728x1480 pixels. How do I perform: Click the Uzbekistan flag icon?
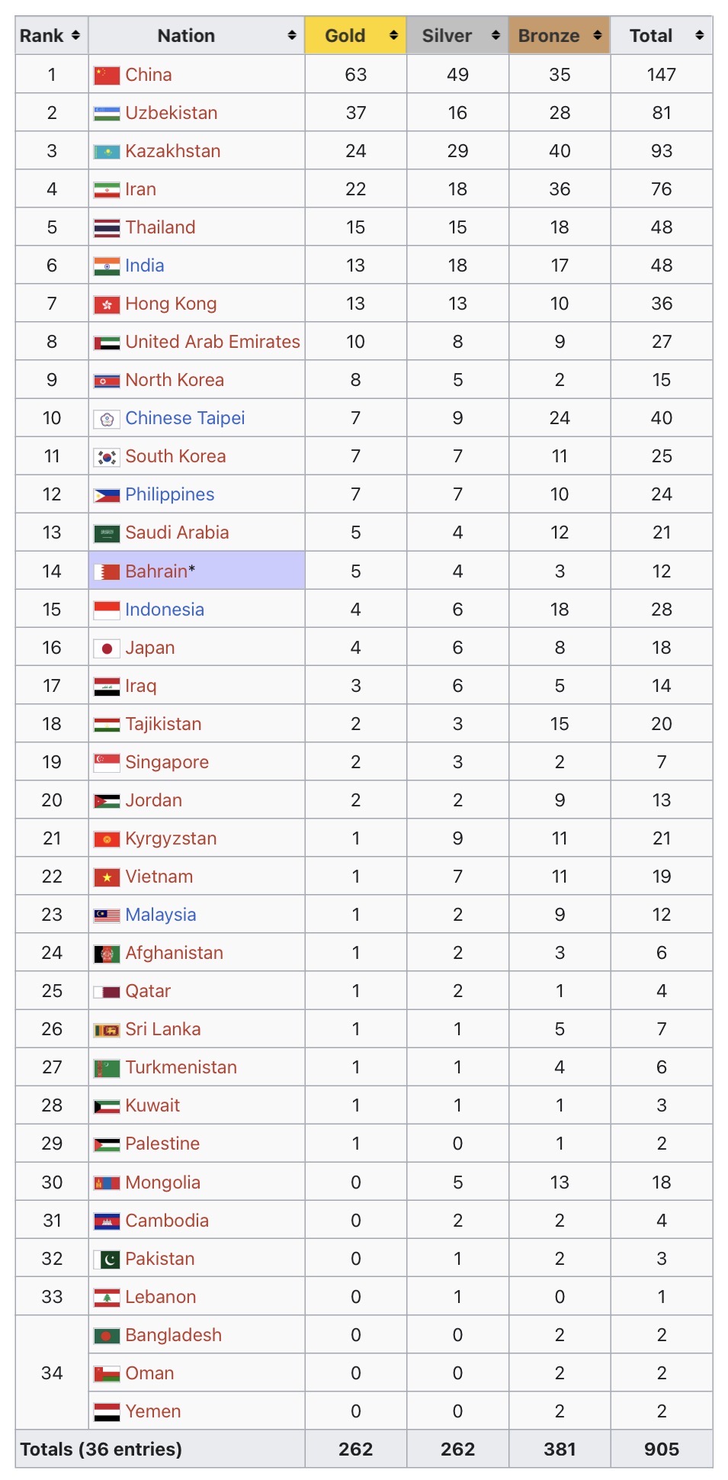(x=107, y=114)
